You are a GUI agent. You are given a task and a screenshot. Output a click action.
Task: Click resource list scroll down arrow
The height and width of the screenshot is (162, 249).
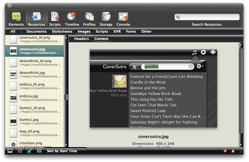coord(66,145)
